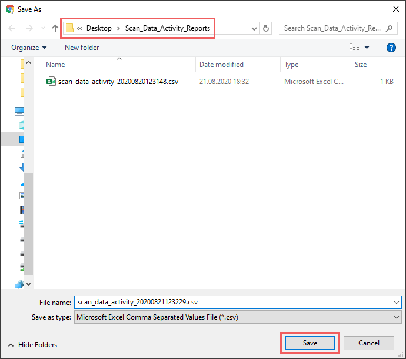Open the Recent locations dropdown arrow
Viewport: 406px width, 359px height.
click(42, 28)
